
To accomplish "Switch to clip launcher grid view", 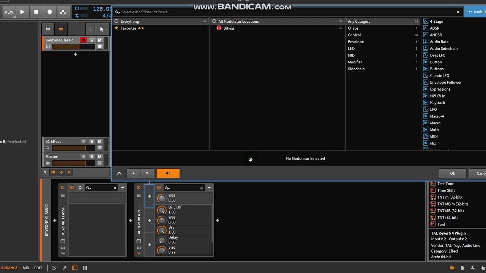I will point(48,29).
